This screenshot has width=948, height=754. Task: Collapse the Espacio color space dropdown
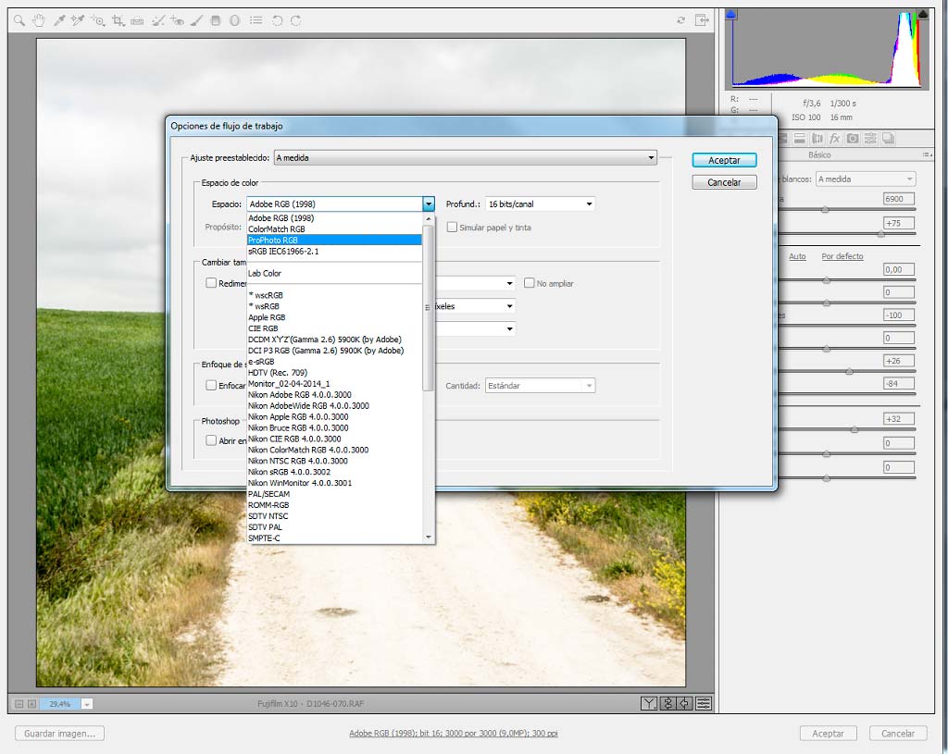[x=428, y=204]
